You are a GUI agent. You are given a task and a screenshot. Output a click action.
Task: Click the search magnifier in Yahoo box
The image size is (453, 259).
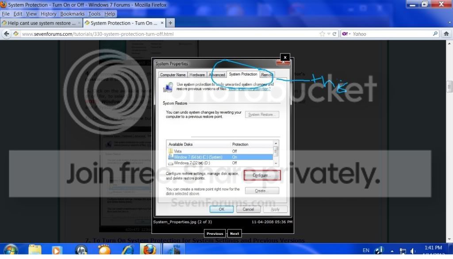[435, 34]
